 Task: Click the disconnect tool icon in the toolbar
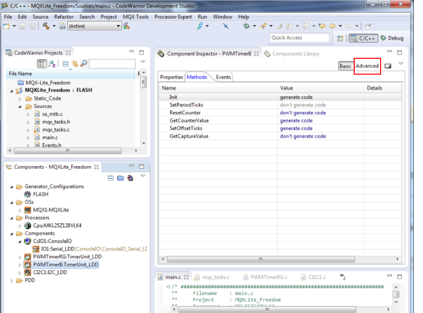226,26
